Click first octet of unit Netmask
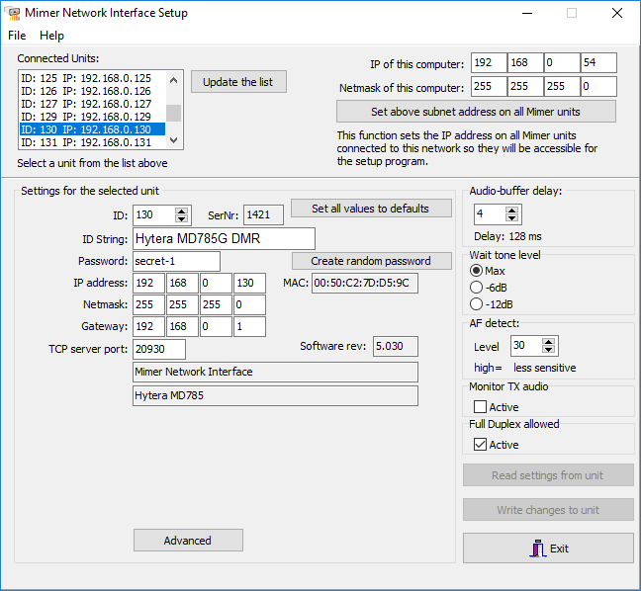This screenshot has height=591, width=641. click(x=148, y=304)
